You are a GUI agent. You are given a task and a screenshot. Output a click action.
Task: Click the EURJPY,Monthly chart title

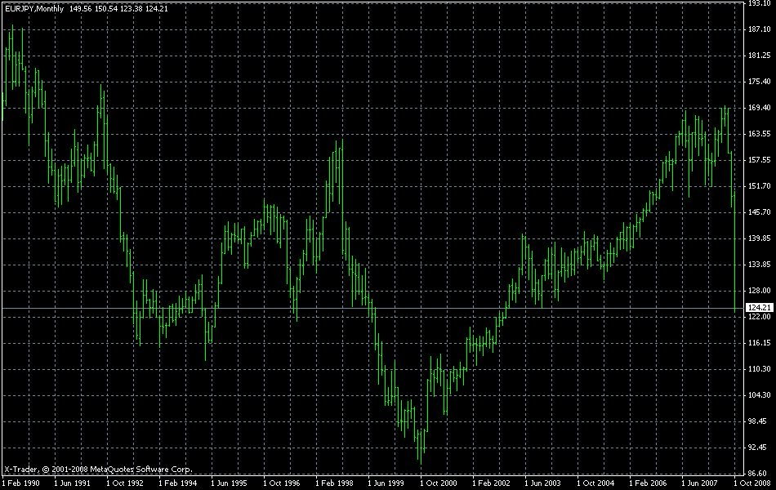pyautogui.click(x=34, y=9)
